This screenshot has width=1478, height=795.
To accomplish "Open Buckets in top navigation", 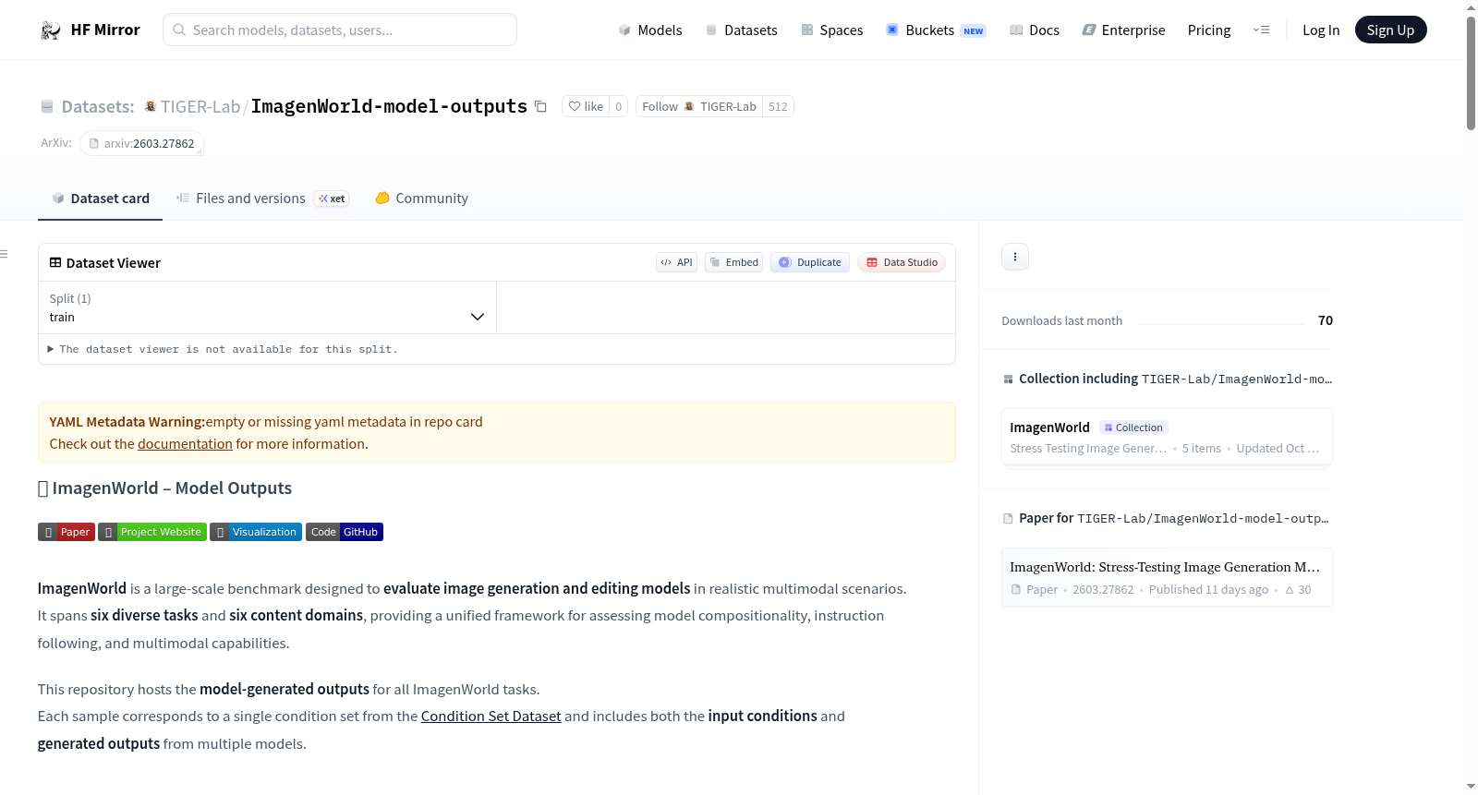I will coord(936,30).
